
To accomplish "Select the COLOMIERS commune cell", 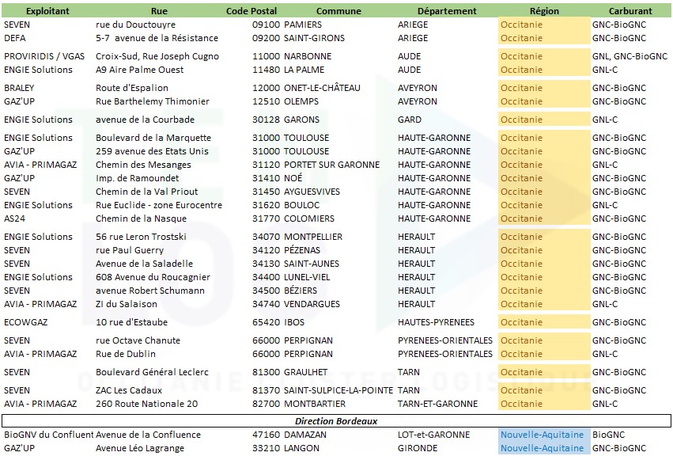I will pyautogui.click(x=309, y=218).
